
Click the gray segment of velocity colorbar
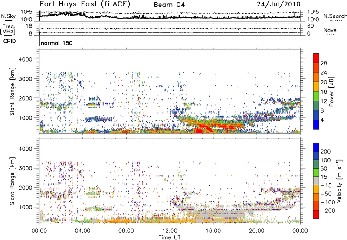(x=316, y=181)
